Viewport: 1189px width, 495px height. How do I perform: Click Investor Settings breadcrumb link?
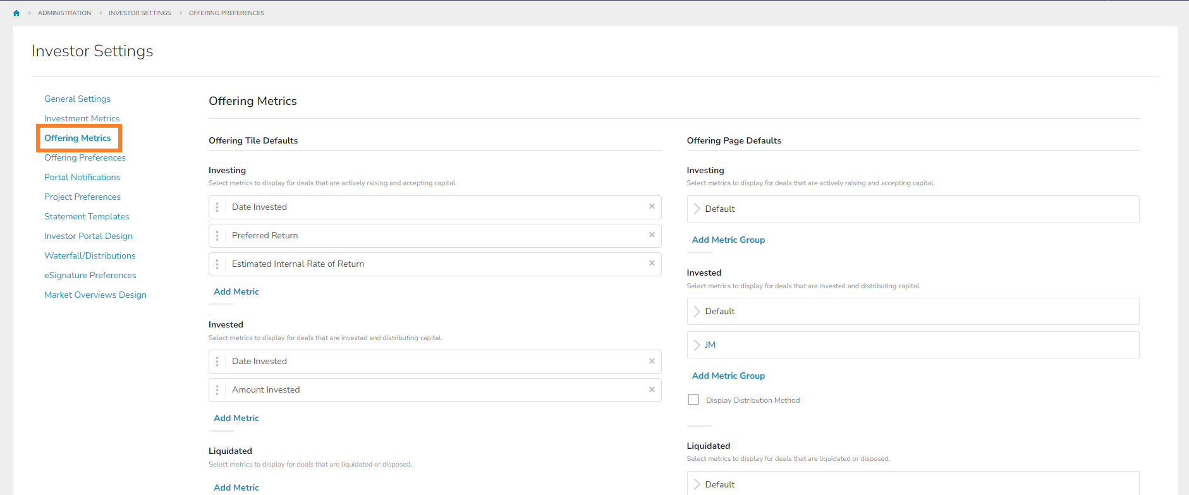coord(140,13)
